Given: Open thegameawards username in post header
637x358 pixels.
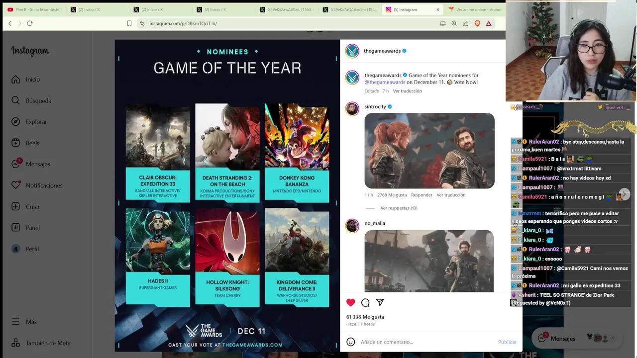Looking at the screenshot, I should tap(382, 51).
